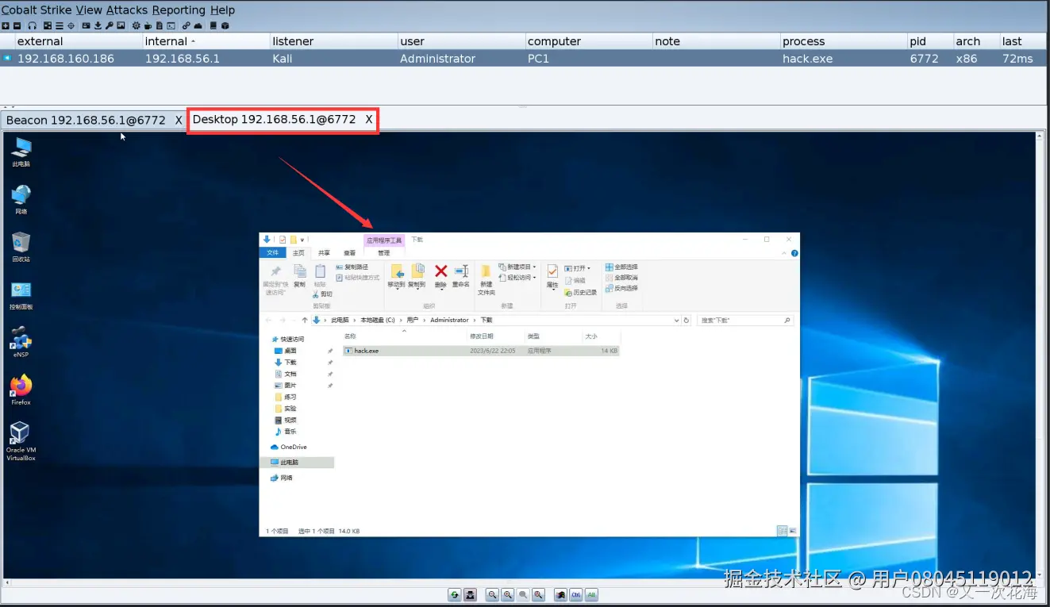Image resolution: width=1050 pixels, height=607 pixels.
Task: Click the Firefox desktop icon
Action: point(21,390)
